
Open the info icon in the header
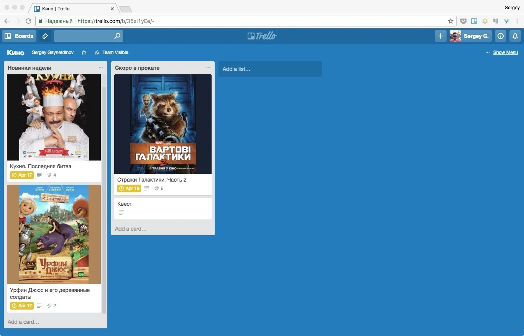[501, 36]
